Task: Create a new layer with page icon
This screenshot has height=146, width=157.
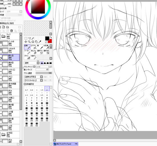Action: point(4,27)
